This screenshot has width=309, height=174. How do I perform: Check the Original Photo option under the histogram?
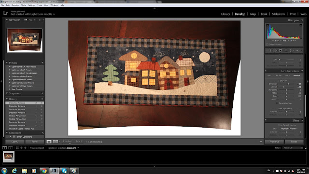[x=267, y=44]
